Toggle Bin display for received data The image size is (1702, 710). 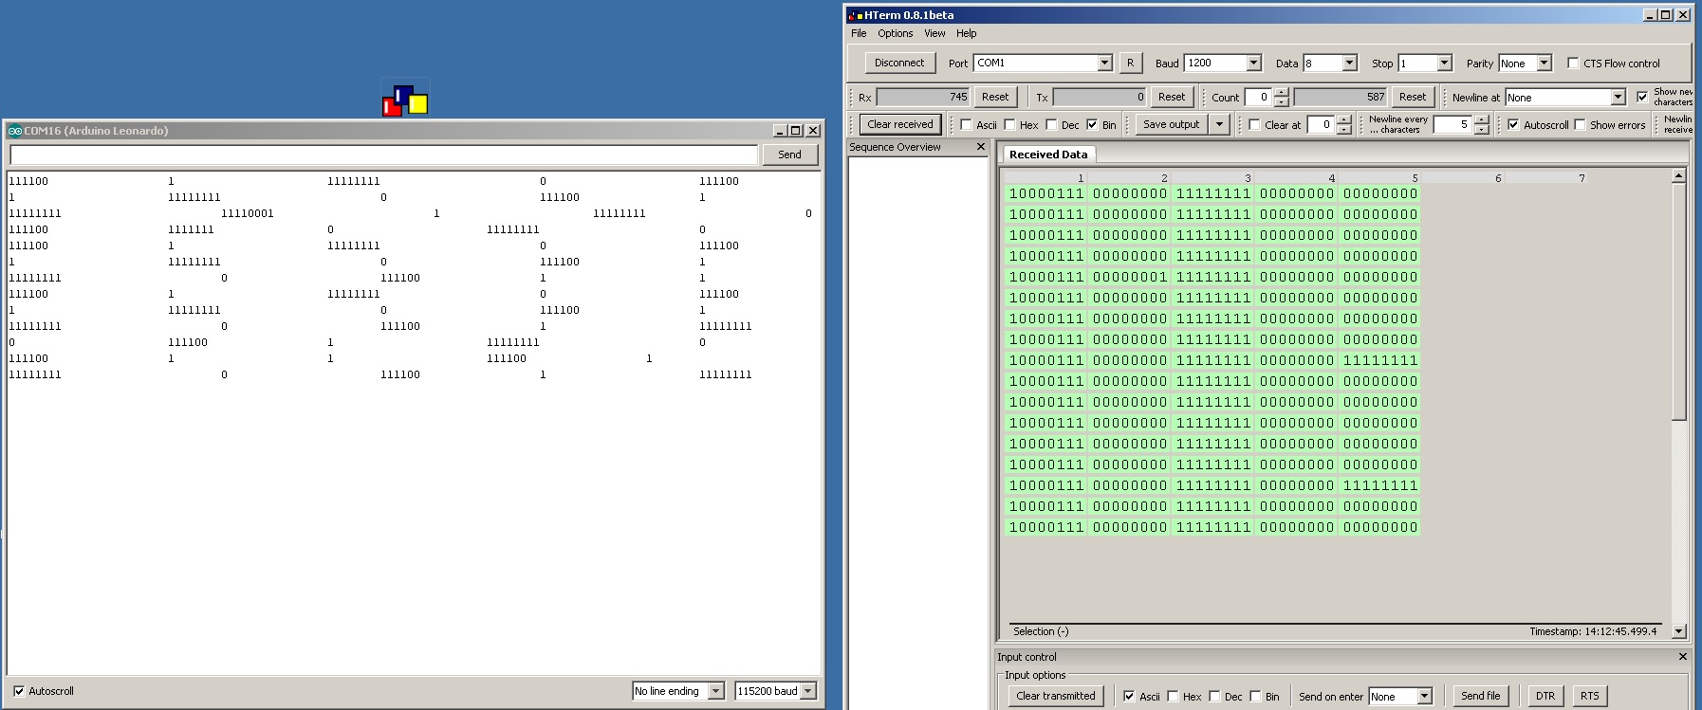[1092, 124]
